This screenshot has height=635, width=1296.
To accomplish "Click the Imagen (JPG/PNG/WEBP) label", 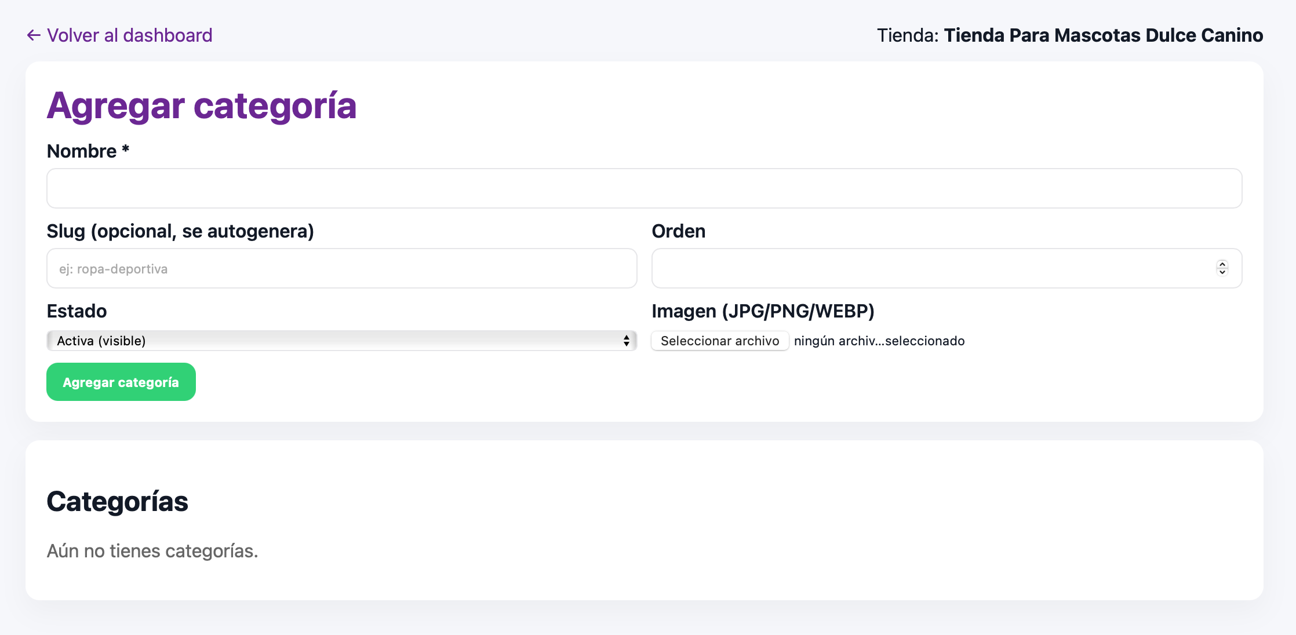I will pyautogui.click(x=762, y=311).
